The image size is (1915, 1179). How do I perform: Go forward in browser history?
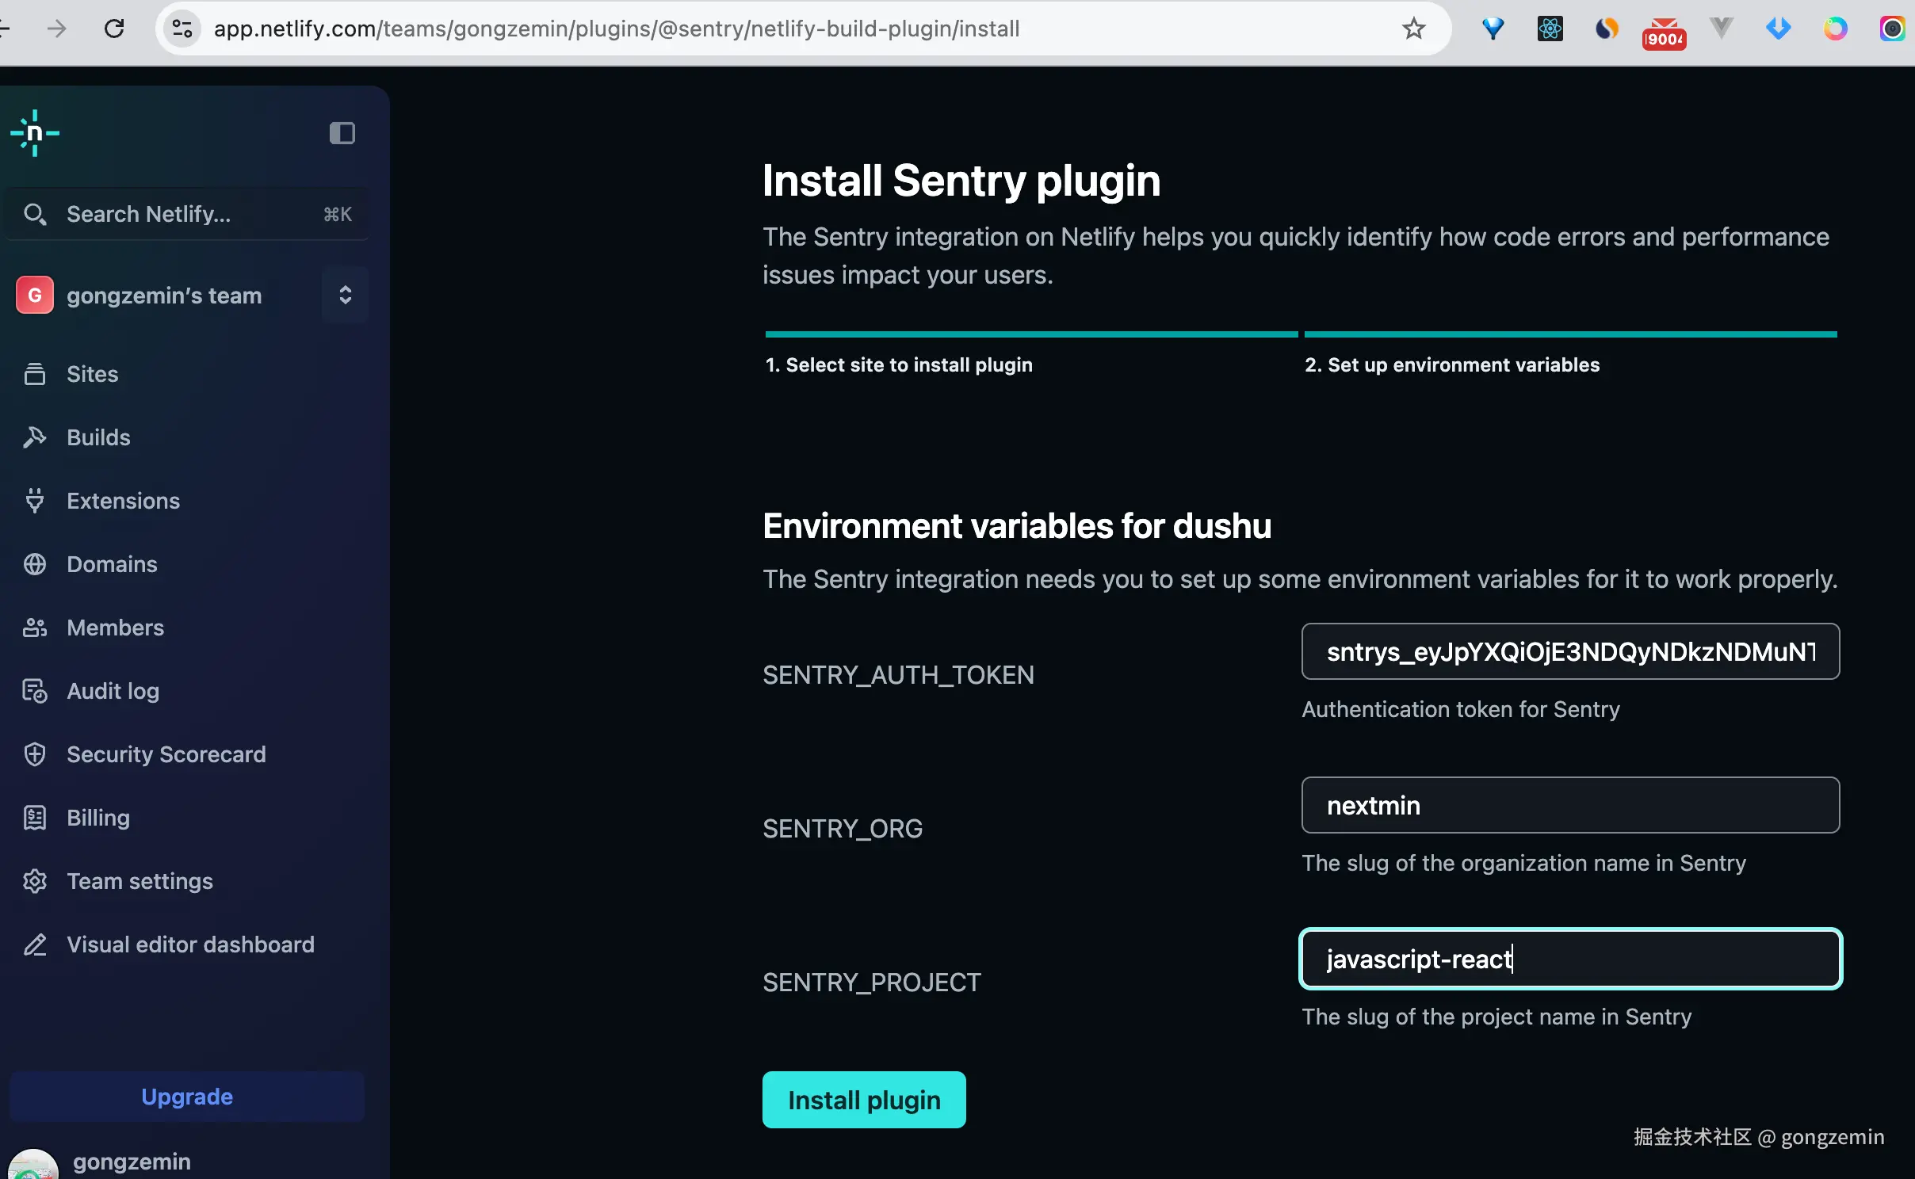tap(57, 29)
